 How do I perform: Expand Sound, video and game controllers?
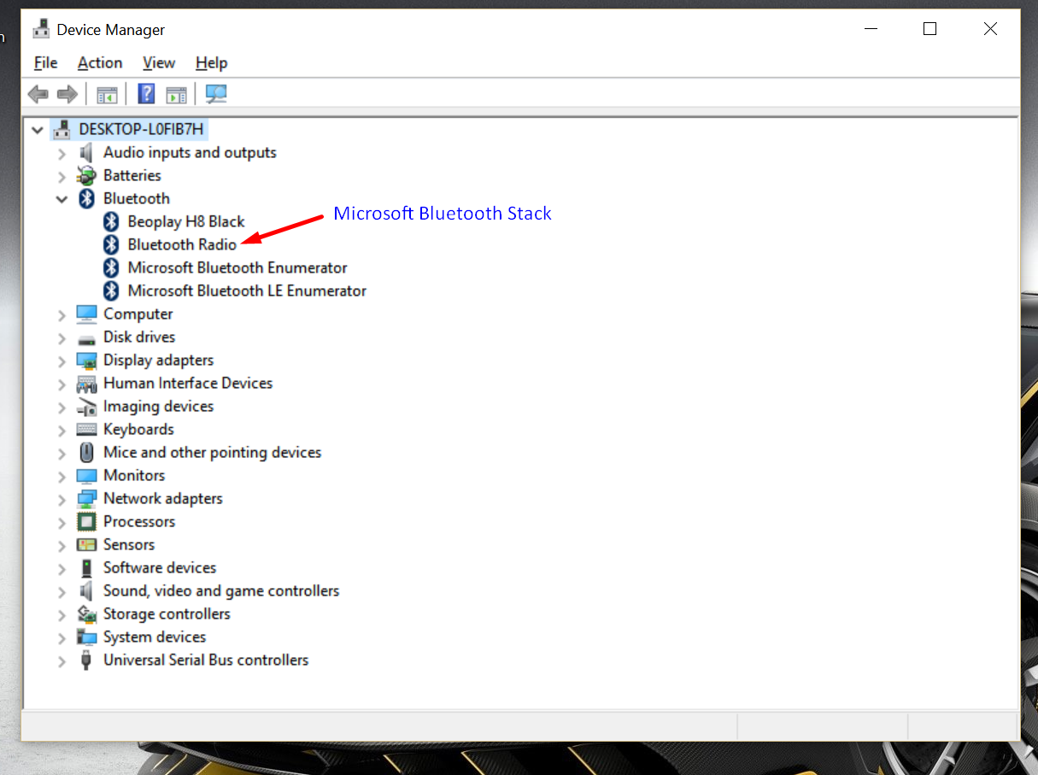click(62, 591)
